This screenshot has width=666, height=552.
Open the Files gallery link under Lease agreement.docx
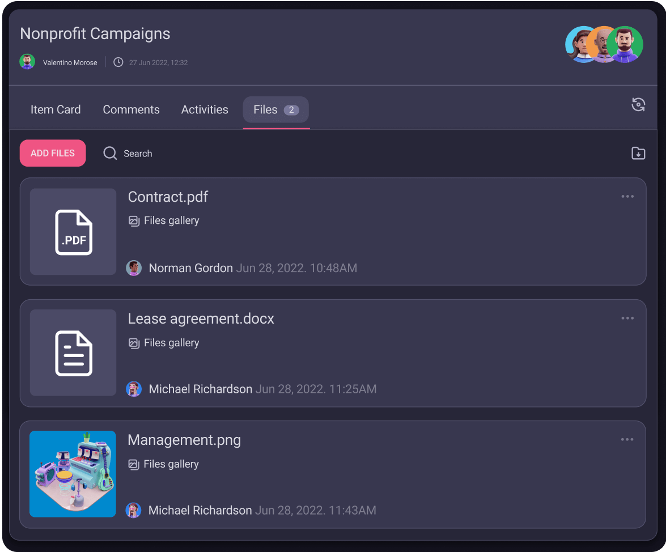point(171,343)
